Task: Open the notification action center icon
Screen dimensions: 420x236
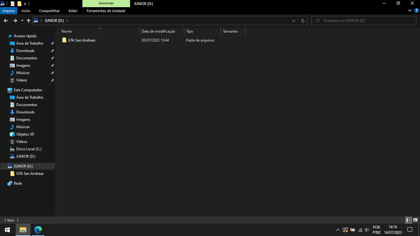Action: point(409,230)
